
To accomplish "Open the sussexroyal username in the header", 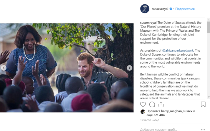I will 160,9.
